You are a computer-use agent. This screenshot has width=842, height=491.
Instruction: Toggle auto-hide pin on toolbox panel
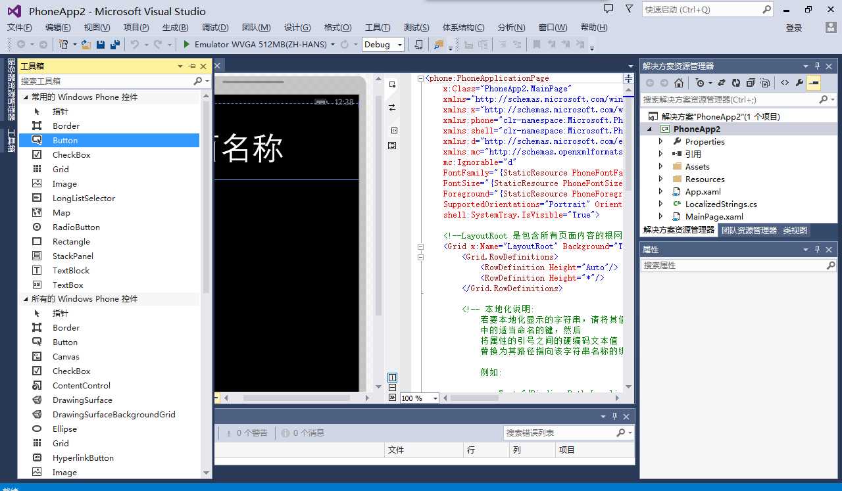192,66
